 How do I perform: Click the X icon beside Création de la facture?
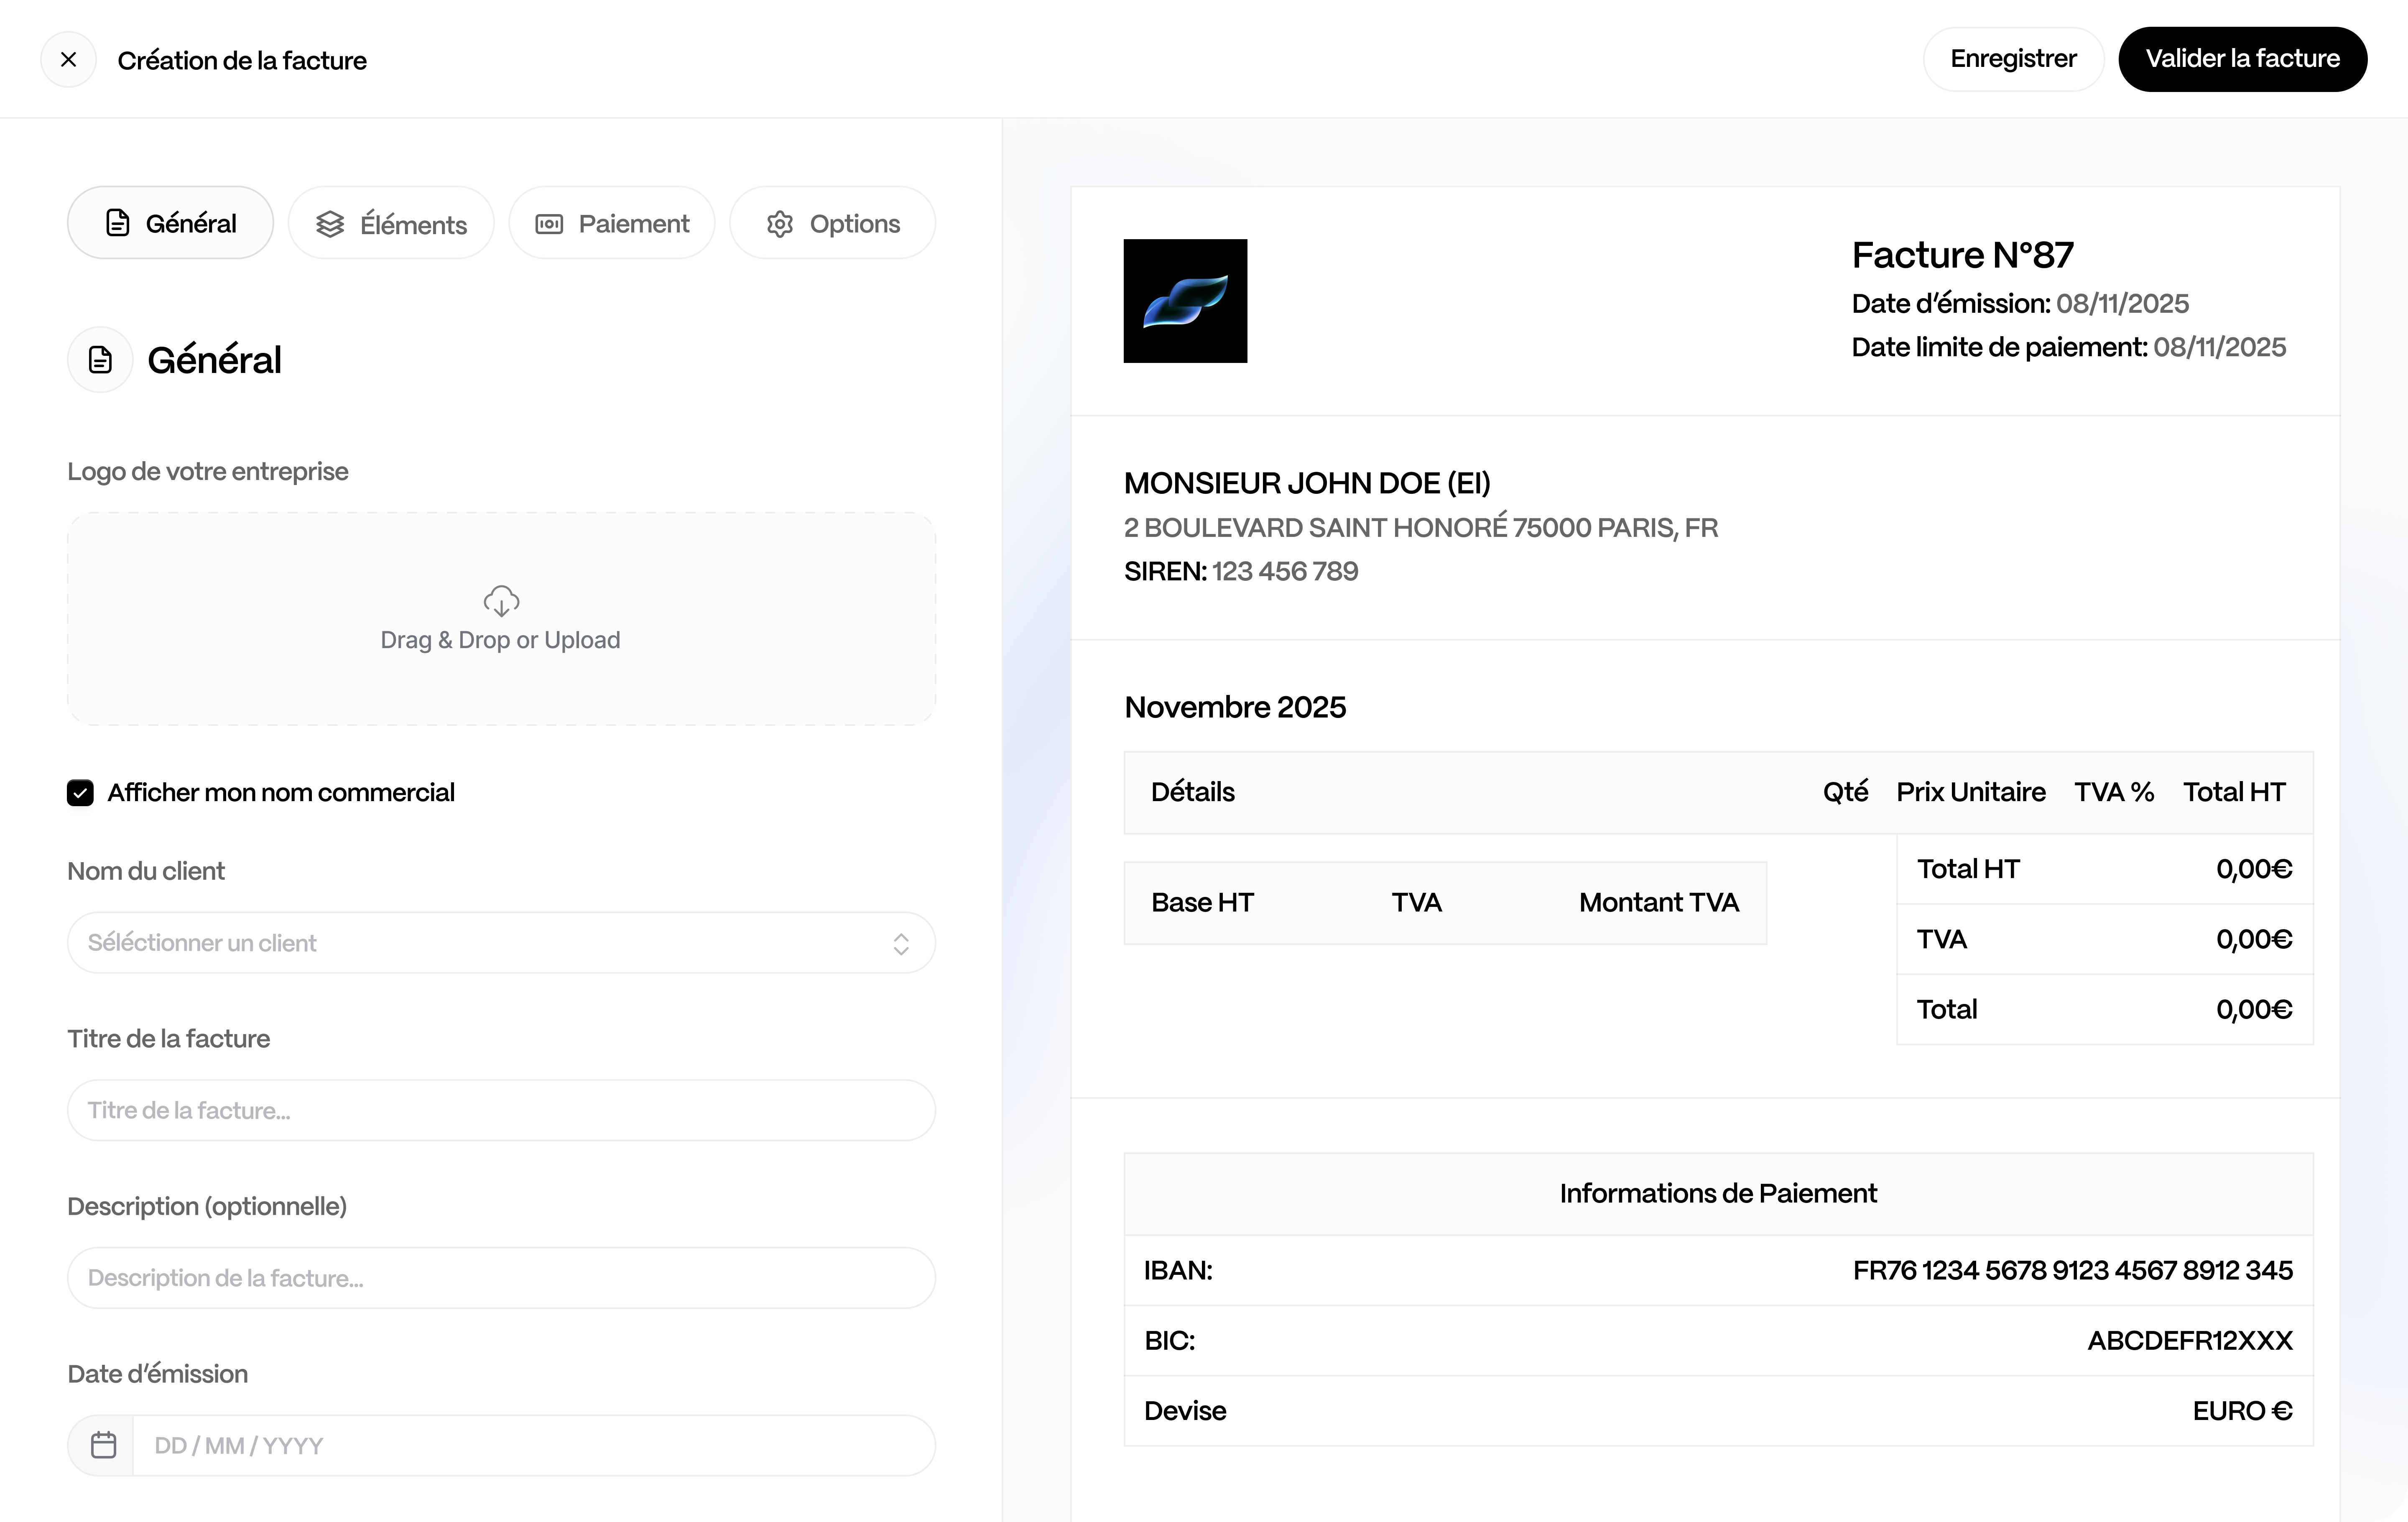(x=68, y=60)
